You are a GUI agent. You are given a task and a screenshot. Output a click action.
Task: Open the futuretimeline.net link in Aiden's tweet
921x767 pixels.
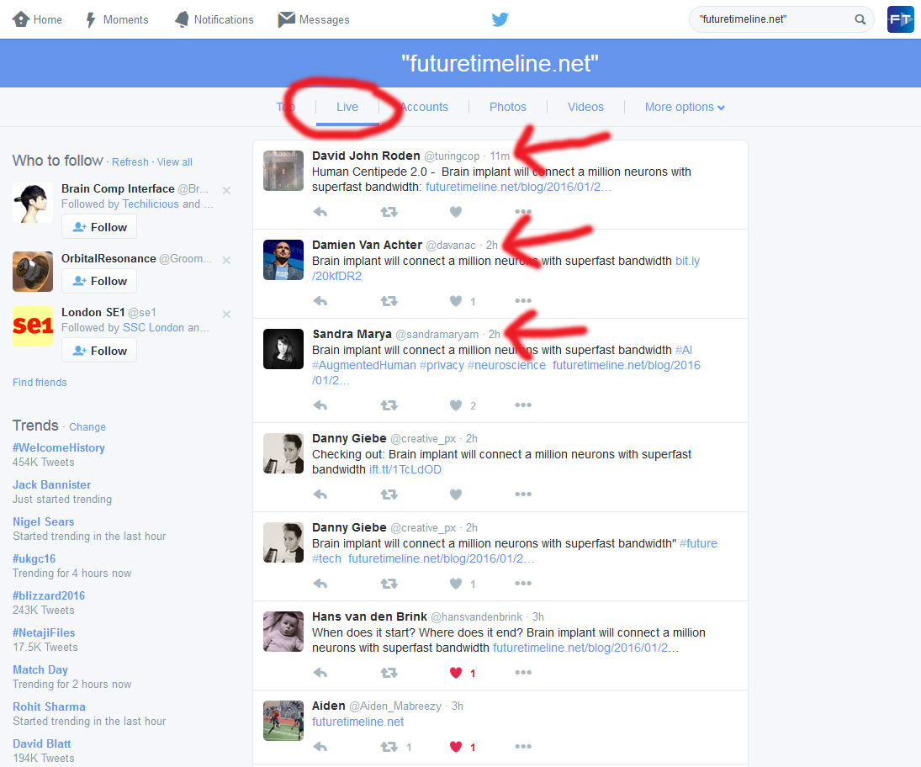coord(357,722)
